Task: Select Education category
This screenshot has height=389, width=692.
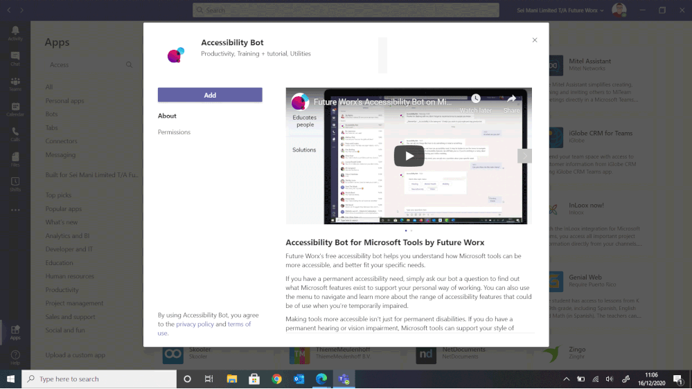Action: [59, 263]
